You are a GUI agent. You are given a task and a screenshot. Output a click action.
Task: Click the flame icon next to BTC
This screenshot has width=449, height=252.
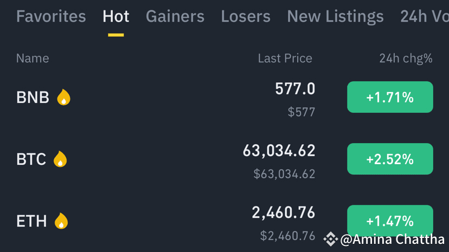point(60,159)
